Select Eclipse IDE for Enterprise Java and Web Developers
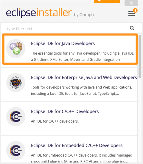This screenshot has height=164, width=143. [84, 78]
